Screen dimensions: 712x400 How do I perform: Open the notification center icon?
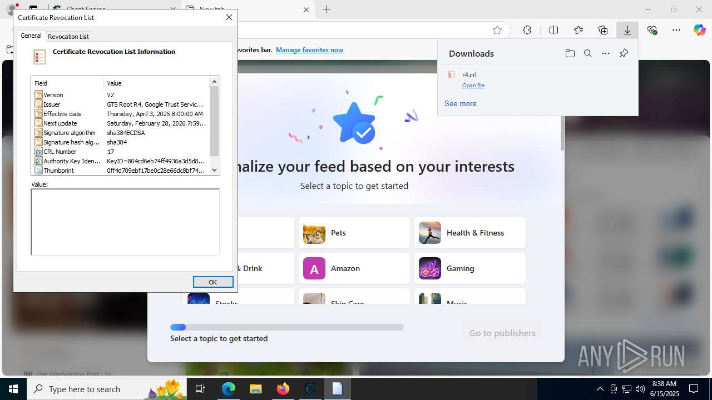point(694,389)
